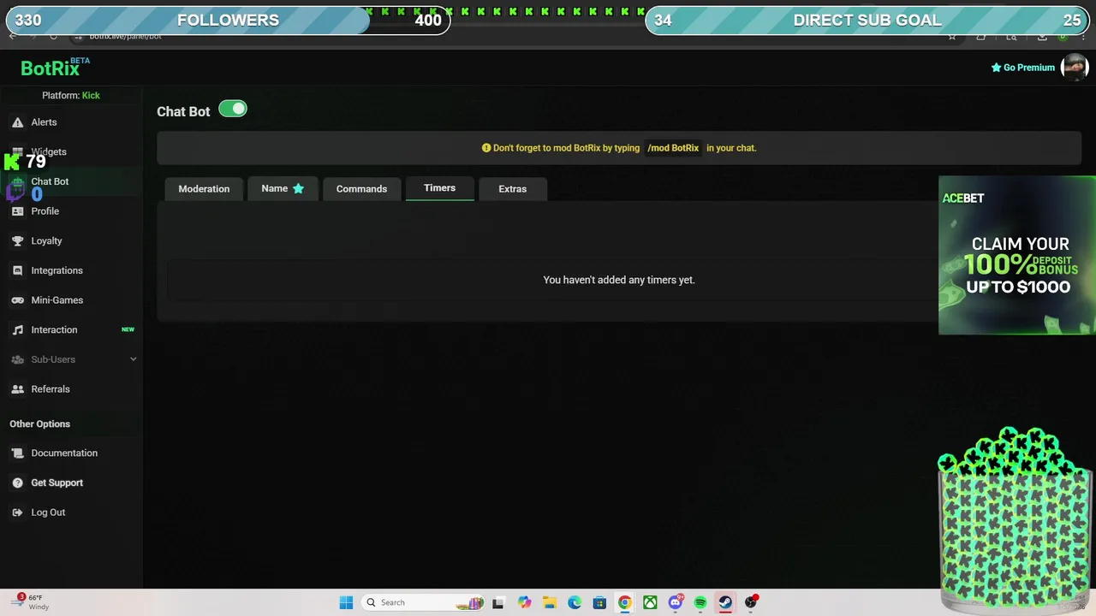Switch to the Commands tab
Image resolution: width=1096 pixels, height=616 pixels.
coord(361,189)
